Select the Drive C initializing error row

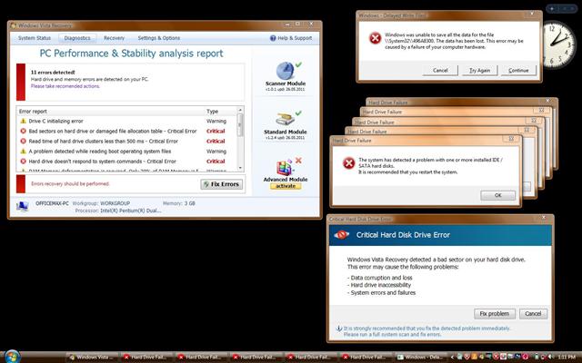point(126,121)
